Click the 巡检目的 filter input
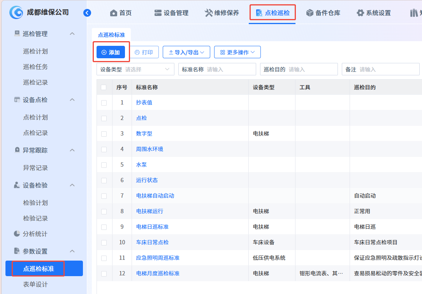This screenshot has height=294, width=422. 299,69
